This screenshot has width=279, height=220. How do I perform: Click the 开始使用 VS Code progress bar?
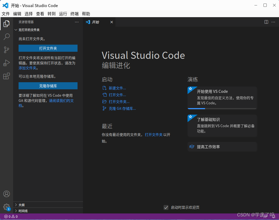222,109
